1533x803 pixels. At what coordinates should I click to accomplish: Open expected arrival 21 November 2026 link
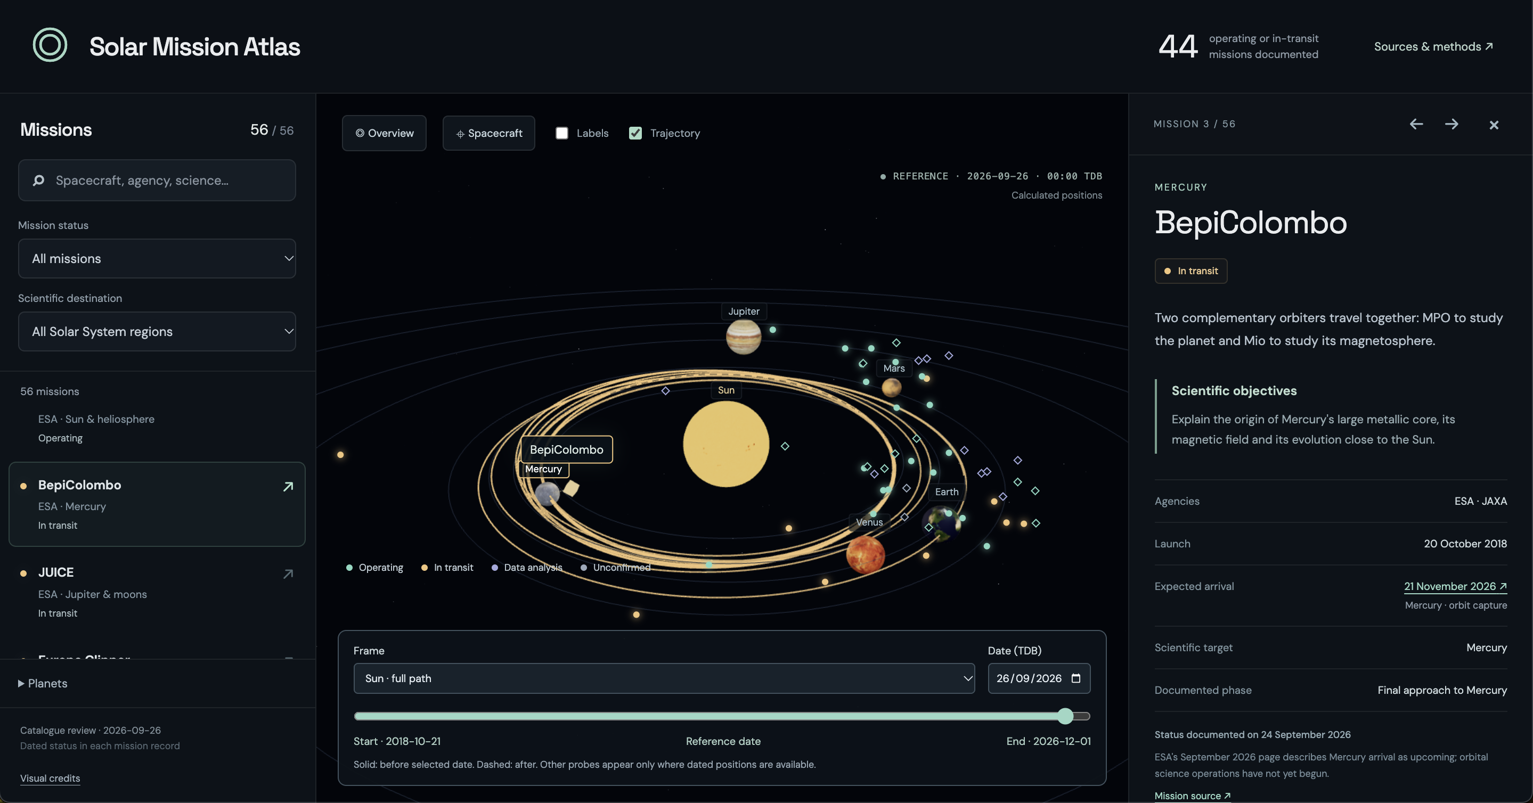tap(1456, 586)
